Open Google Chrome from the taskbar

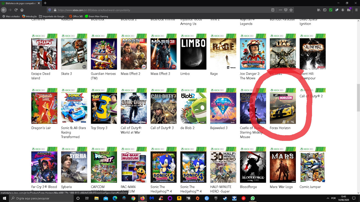(133, 198)
